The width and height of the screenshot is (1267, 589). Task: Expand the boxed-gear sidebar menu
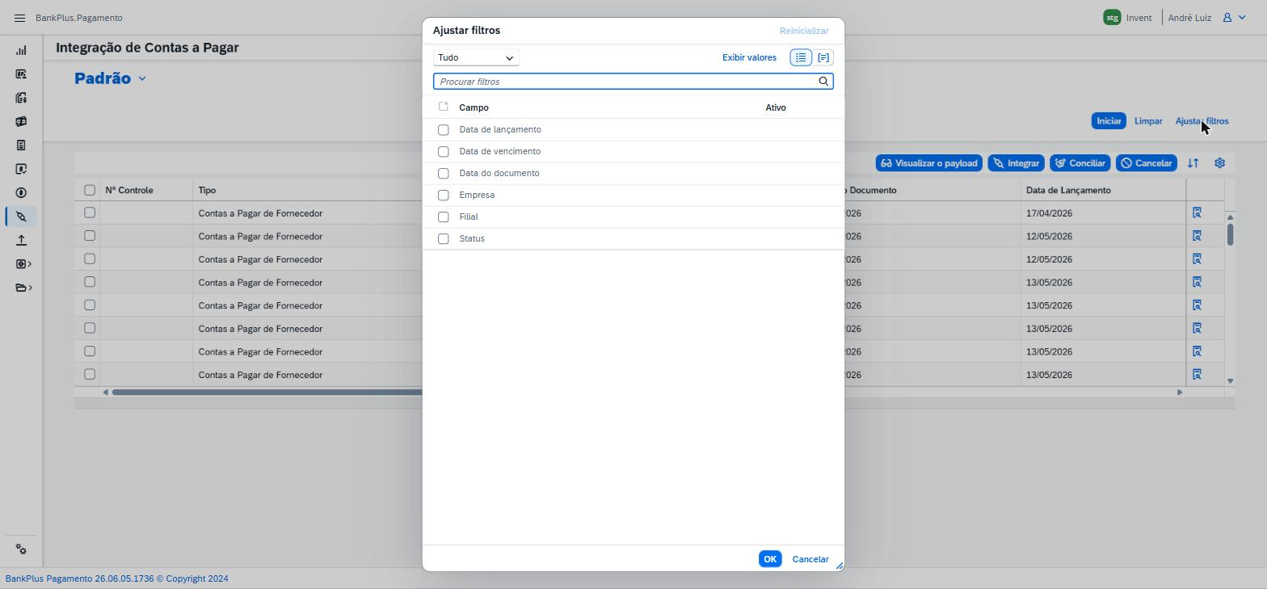point(23,264)
